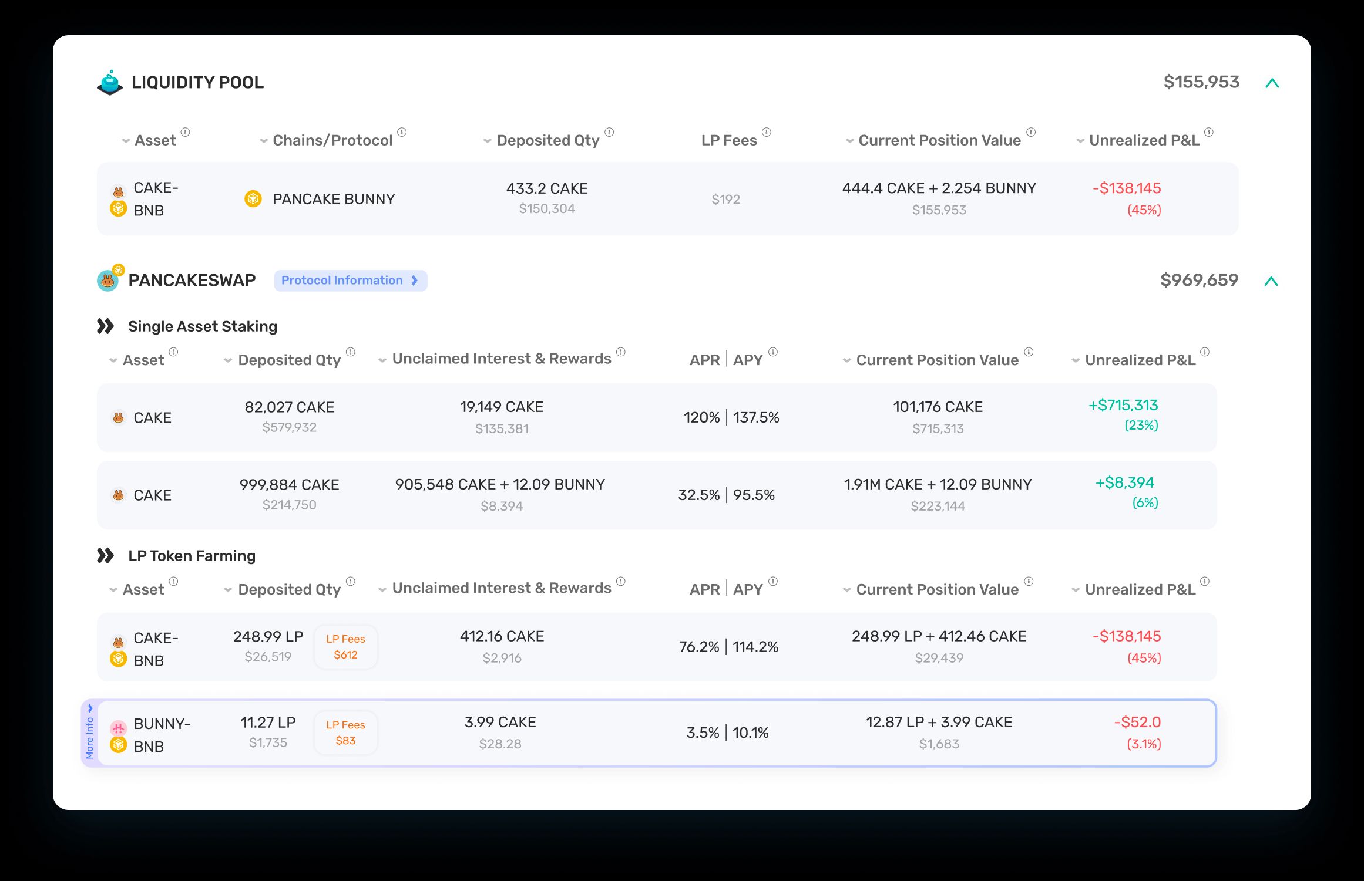Viewport: 1364px width, 881px height.
Task: Click info icon beside Single Asset Staking APR | APY
Action: pos(773,352)
